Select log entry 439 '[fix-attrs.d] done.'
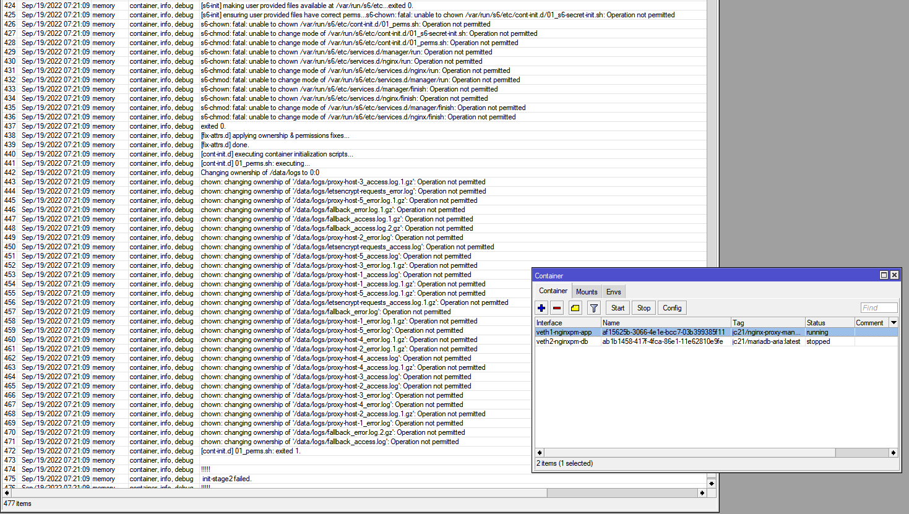 (x=353, y=145)
